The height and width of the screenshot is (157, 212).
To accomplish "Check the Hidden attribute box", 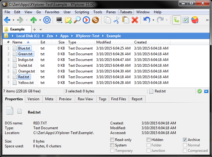I will click(x=149, y=140).
